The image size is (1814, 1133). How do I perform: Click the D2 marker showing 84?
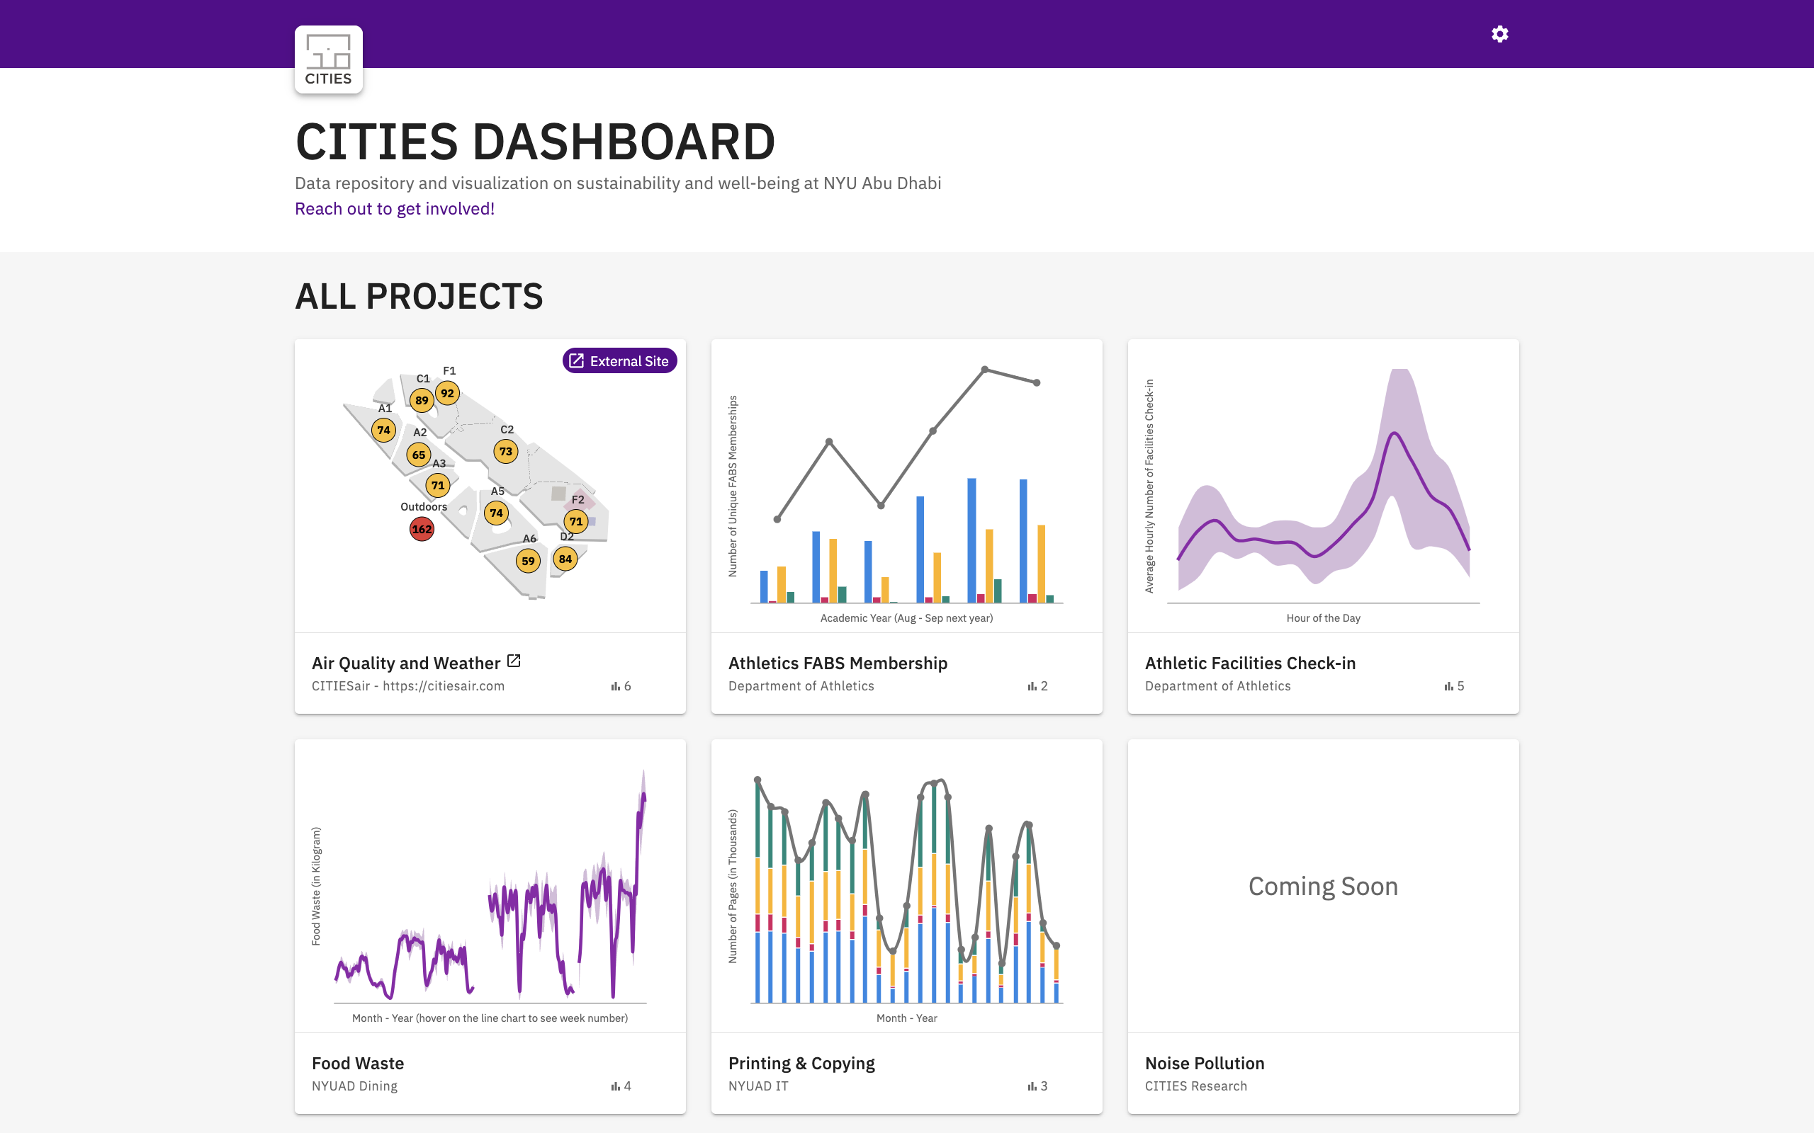coord(565,558)
